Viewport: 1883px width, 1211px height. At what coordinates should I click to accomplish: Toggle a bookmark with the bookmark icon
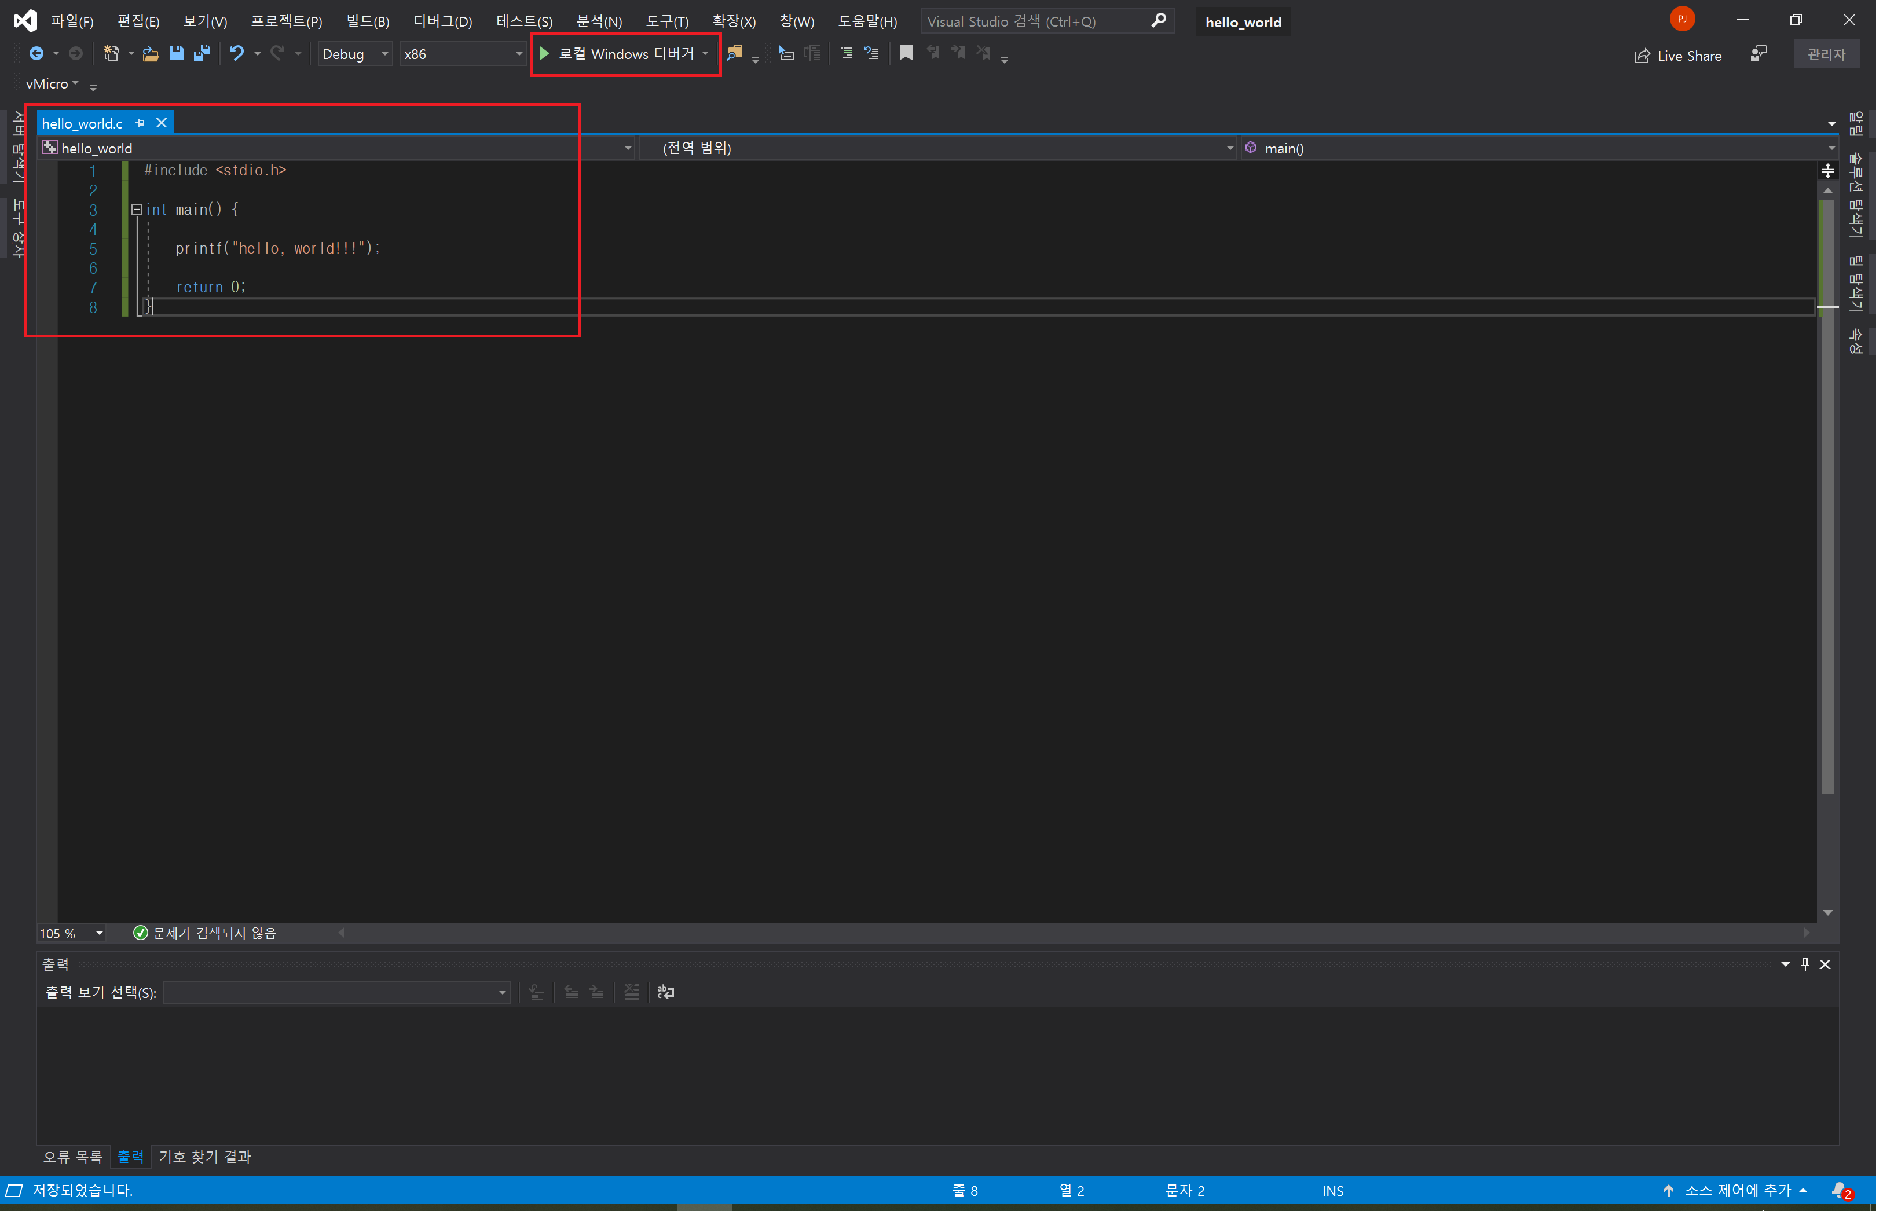[906, 53]
